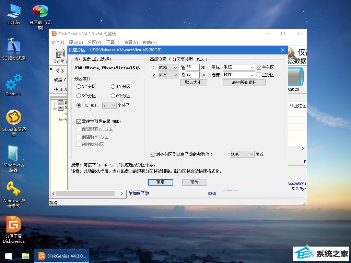Click the back arrow in DiskGenius disk navigation
This screenshot has width=351, height=263.
pos(58,71)
